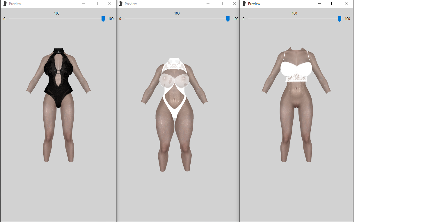423x222 pixels.
Task: Close the middle Preview window
Action: (x=234, y=4)
